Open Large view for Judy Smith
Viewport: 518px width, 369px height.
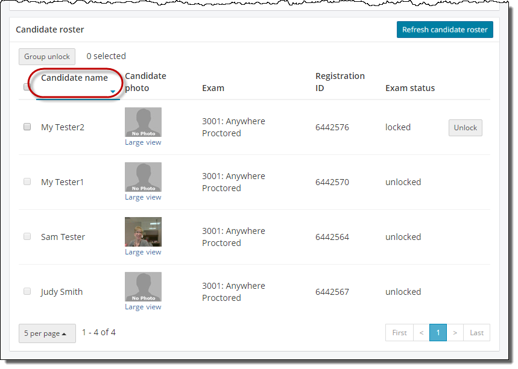(x=143, y=307)
